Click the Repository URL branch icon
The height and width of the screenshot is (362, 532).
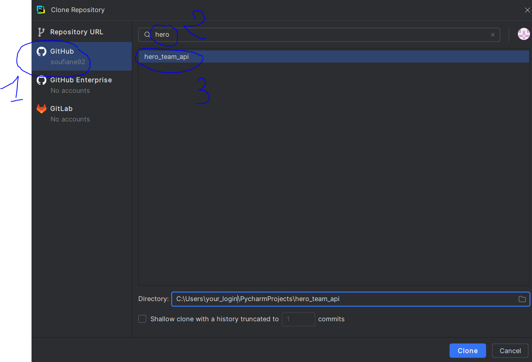click(x=41, y=32)
